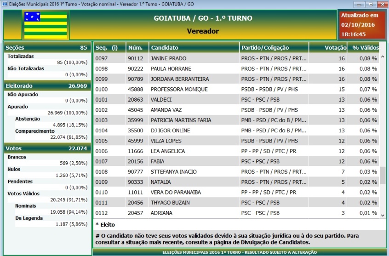This screenshot has width=389, height=256.
Task: Close the election results window
Action: [x=382, y=4]
